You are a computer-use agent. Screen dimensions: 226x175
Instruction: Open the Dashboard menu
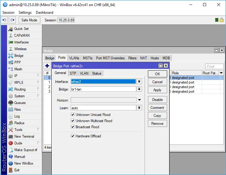(x=44, y=13)
